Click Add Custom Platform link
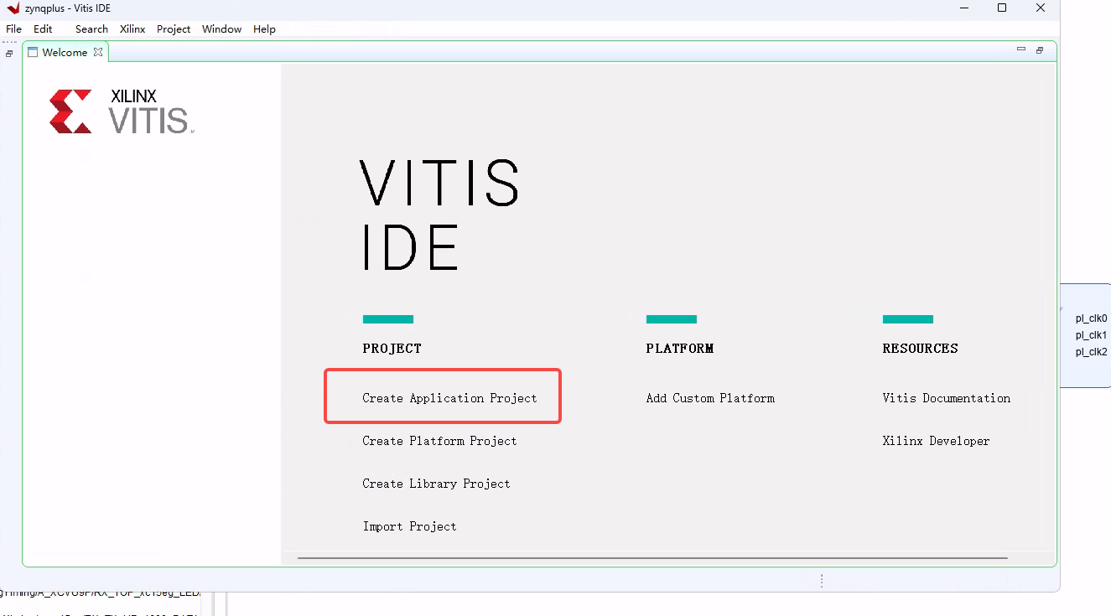1111x616 pixels. pyautogui.click(x=710, y=398)
